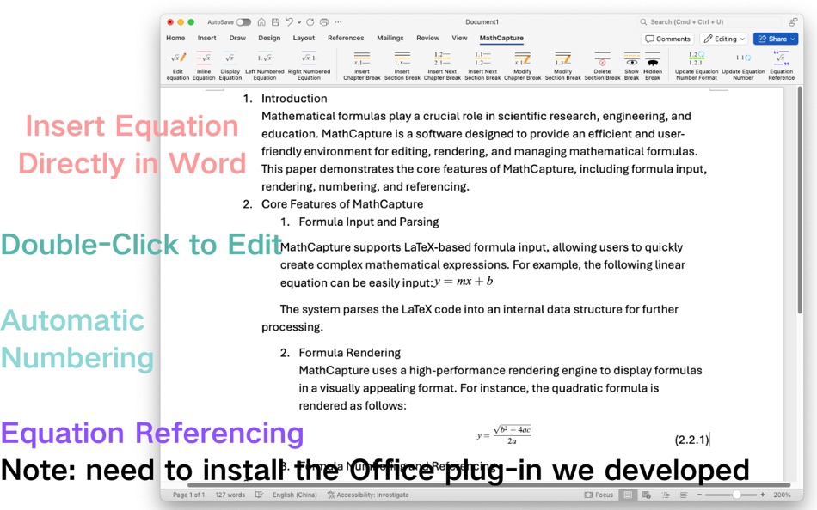Click Page 1 of 1 in status bar
The height and width of the screenshot is (510, 817).
pos(188,495)
